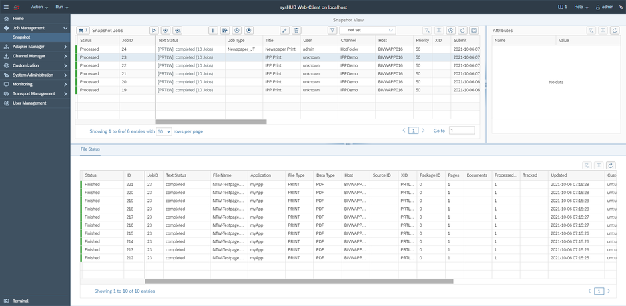Image resolution: width=626 pixels, height=306 pixels.
Task: Switch to the File Status tab
Action: click(x=90, y=149)
